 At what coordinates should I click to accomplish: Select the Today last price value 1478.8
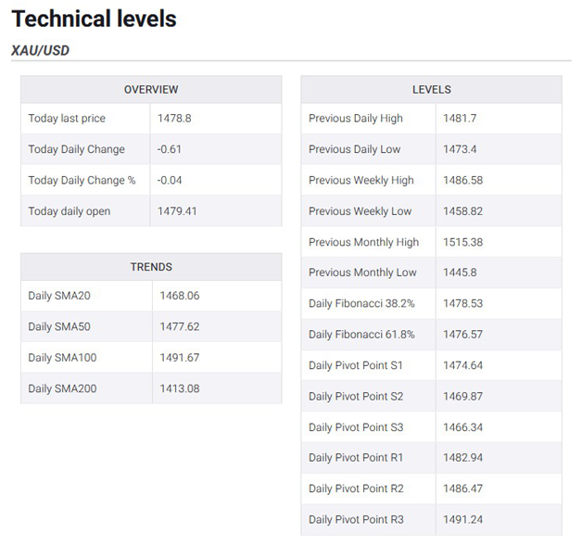click(174, 119)
